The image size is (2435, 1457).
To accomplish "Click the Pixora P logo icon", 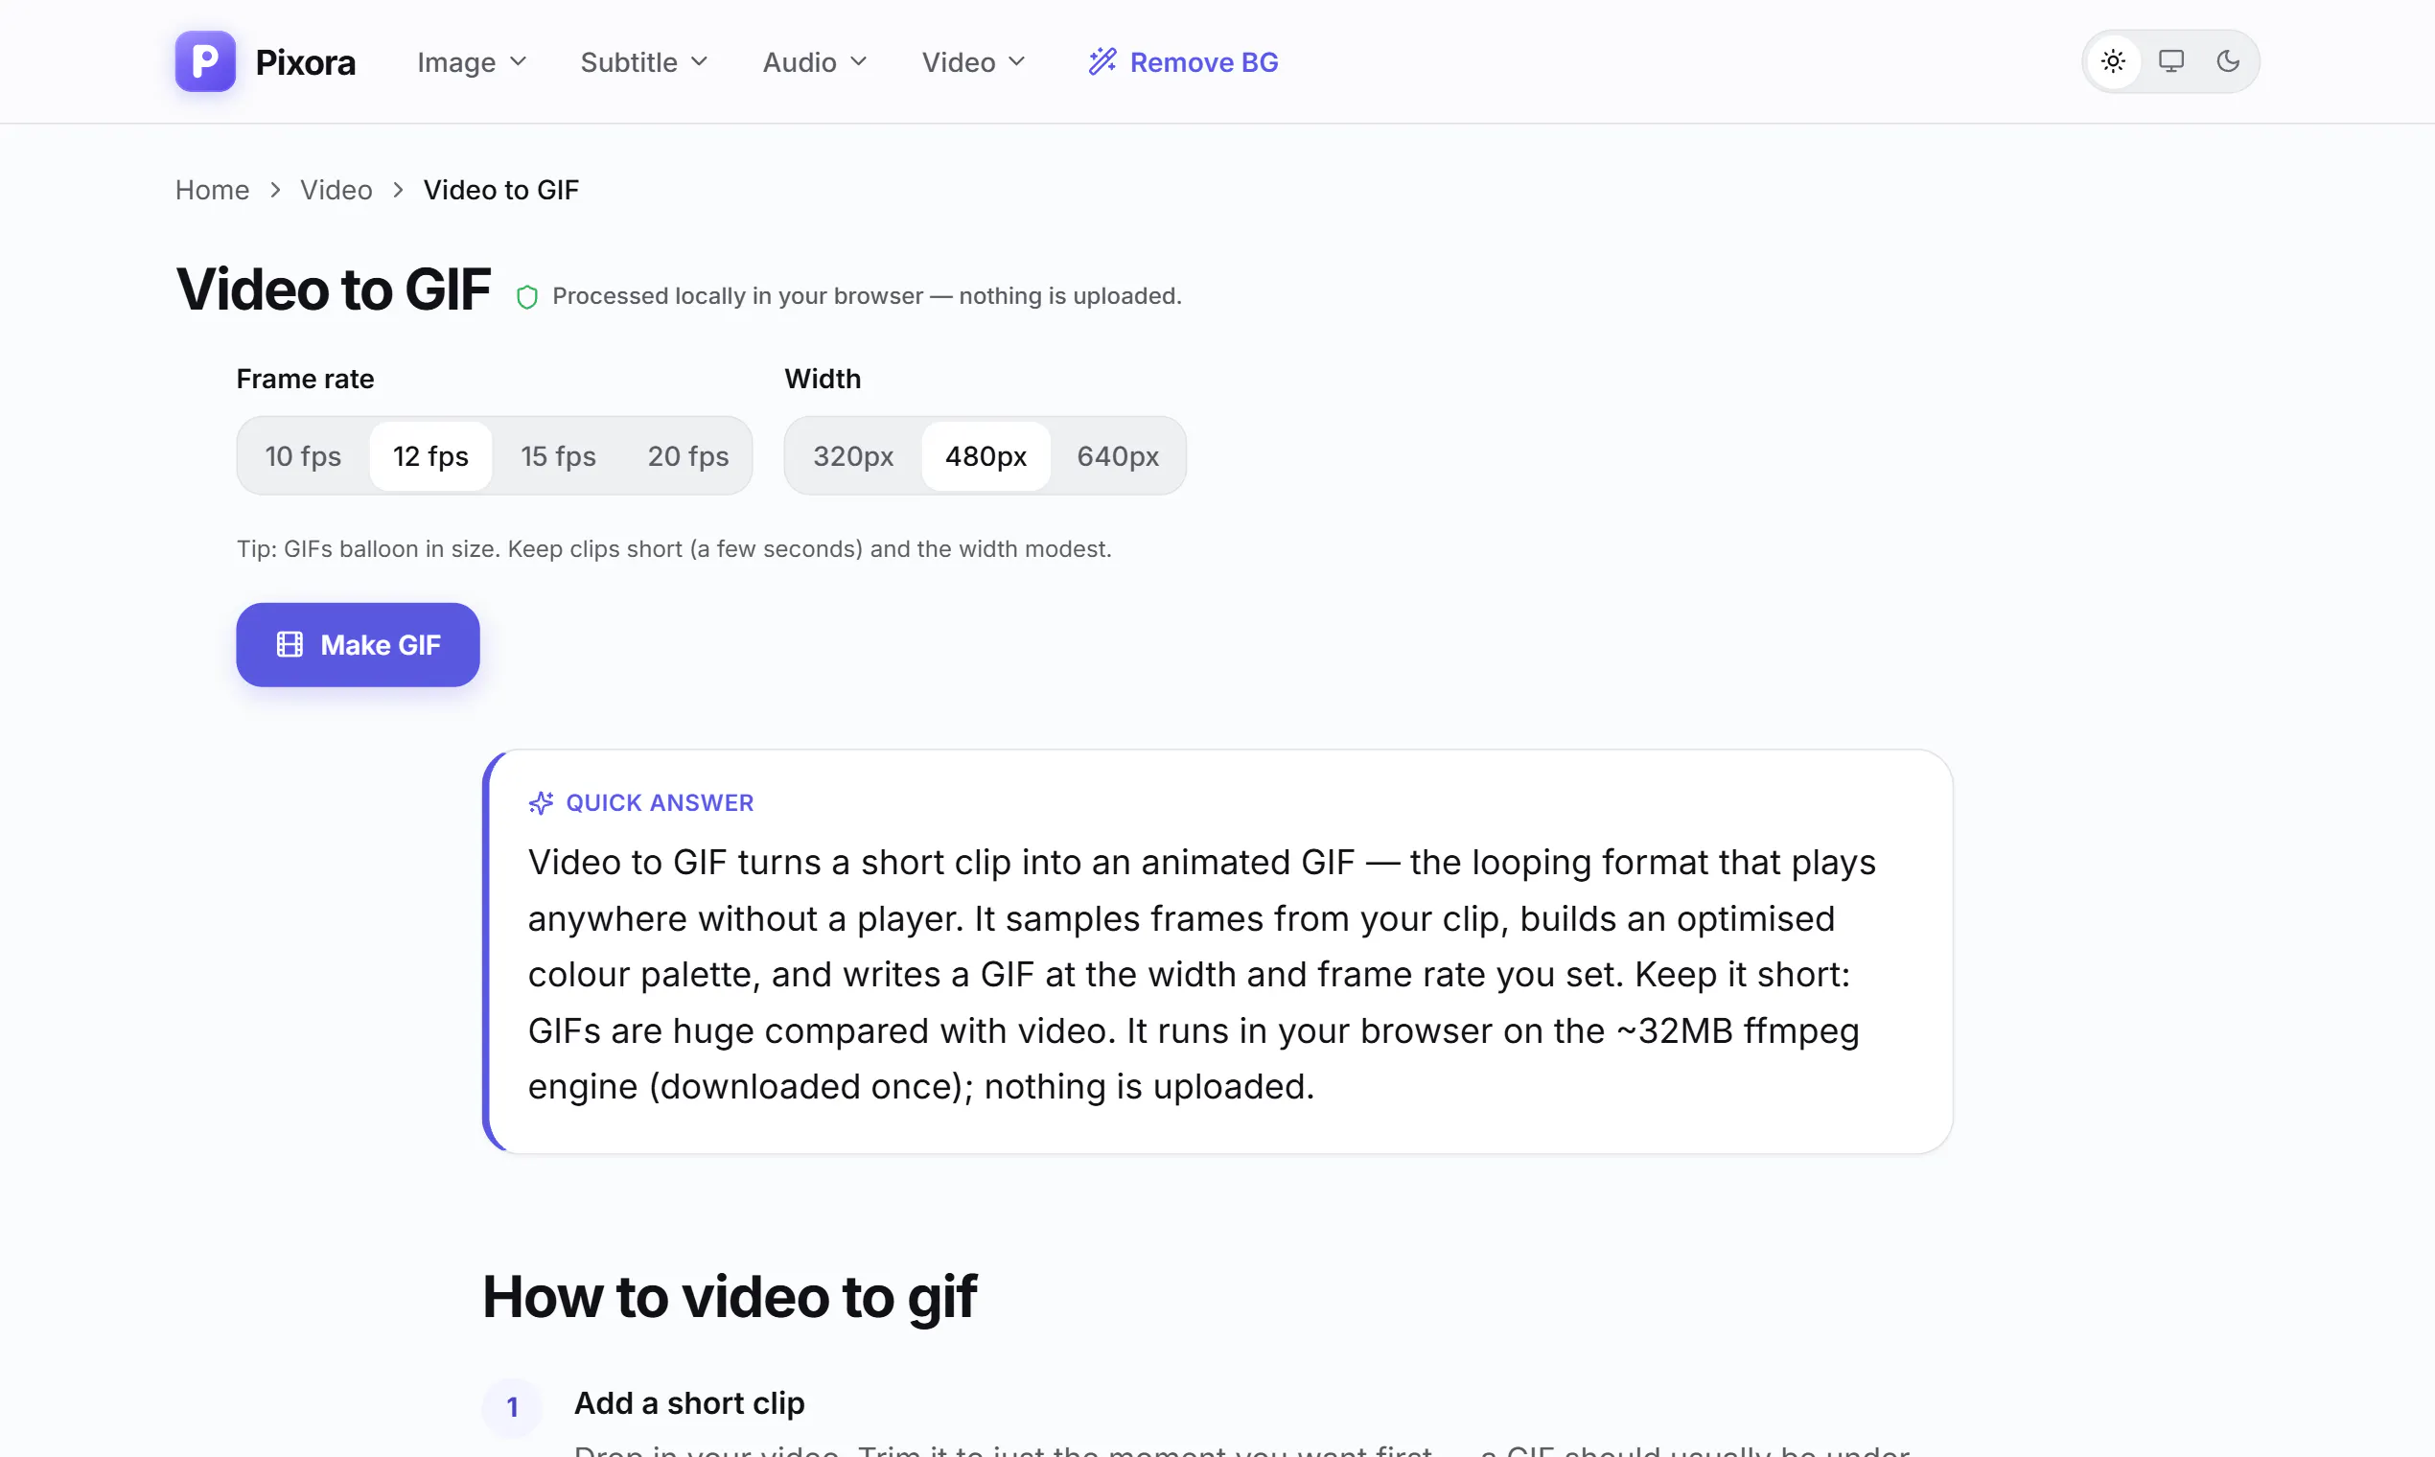I will point(205,61).
